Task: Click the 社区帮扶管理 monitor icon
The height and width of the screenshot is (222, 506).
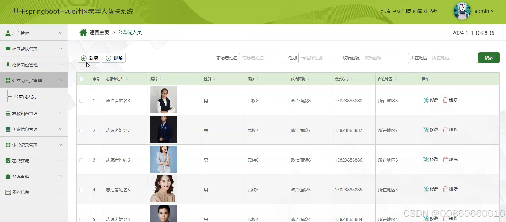Action: click(8, 49)
